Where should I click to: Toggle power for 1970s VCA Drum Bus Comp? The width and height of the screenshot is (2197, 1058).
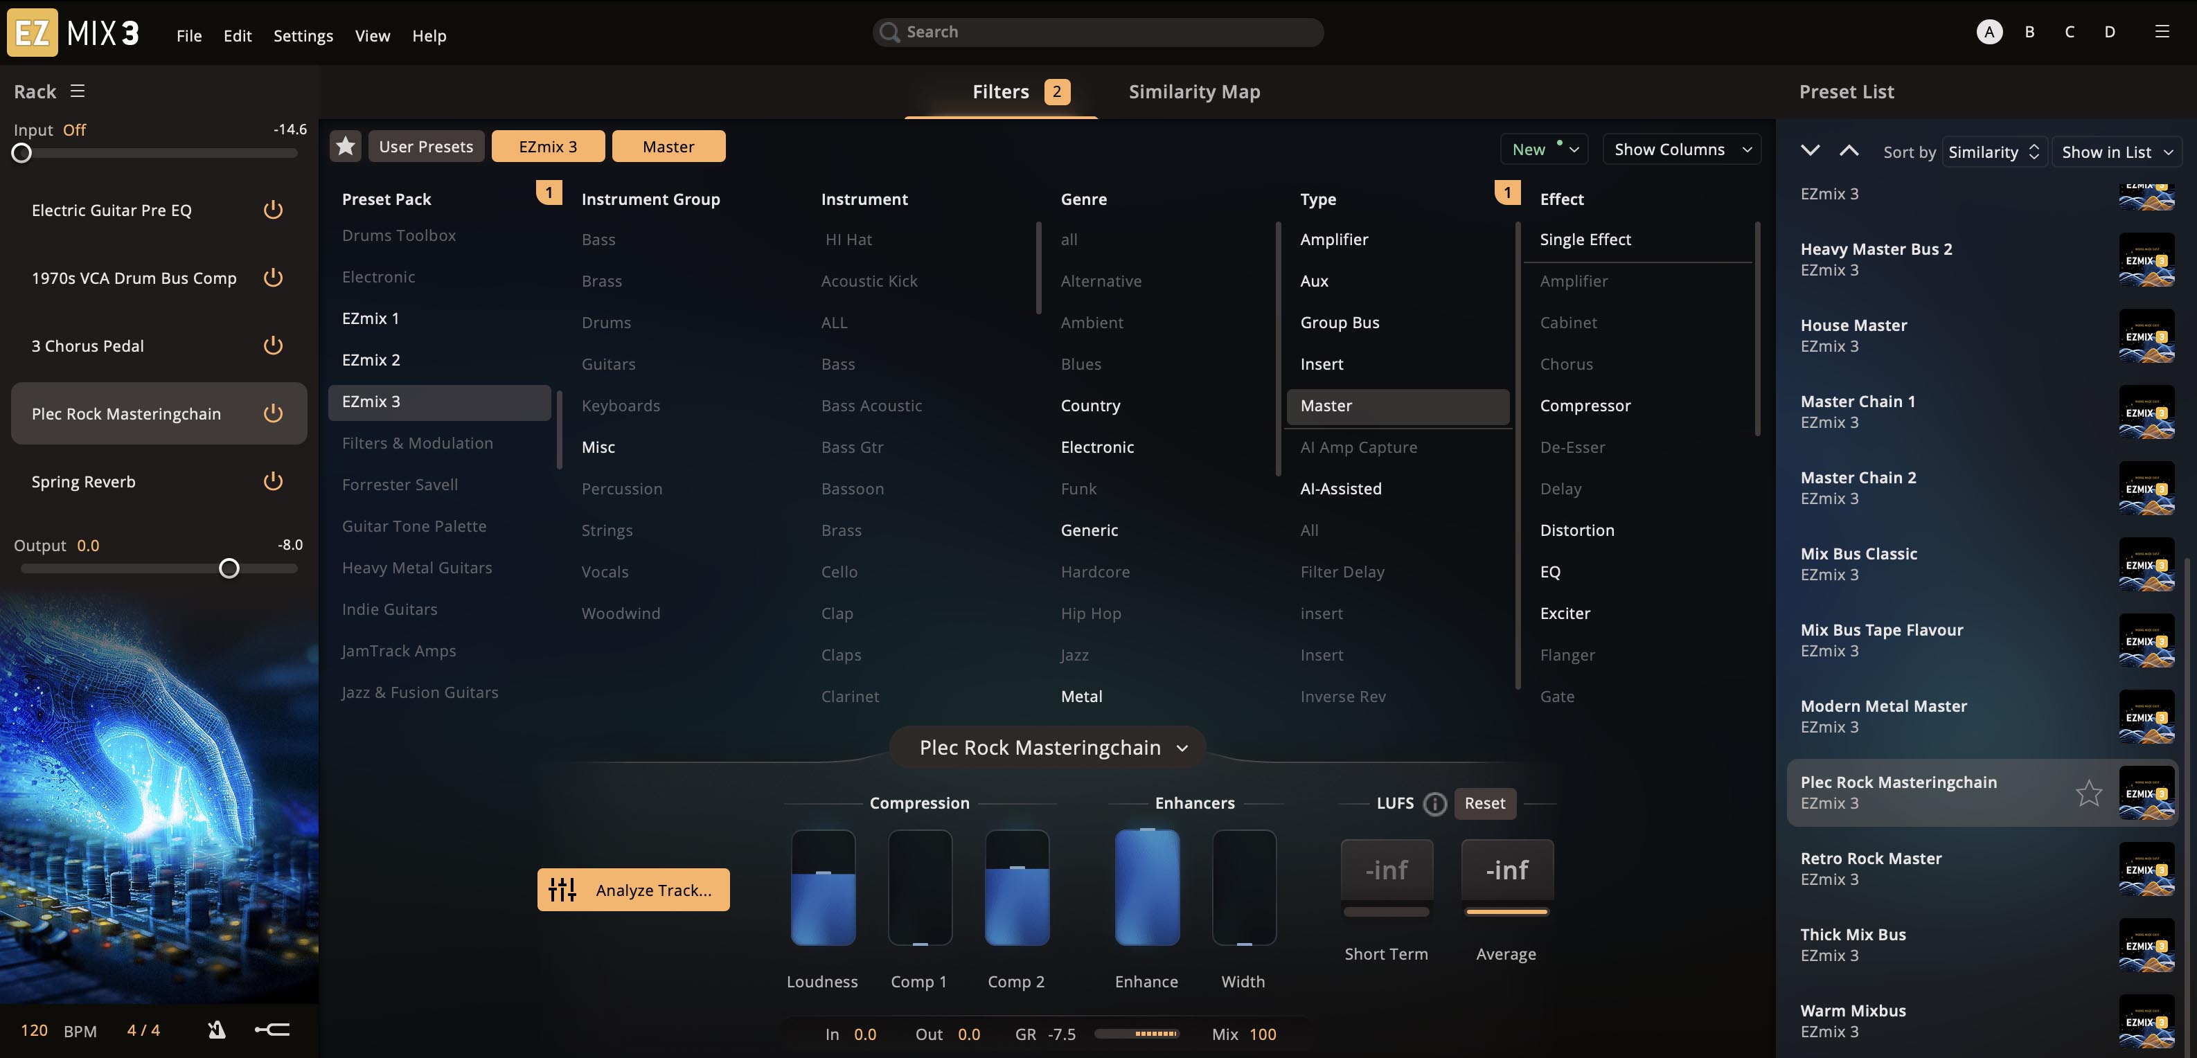[273, 278]
